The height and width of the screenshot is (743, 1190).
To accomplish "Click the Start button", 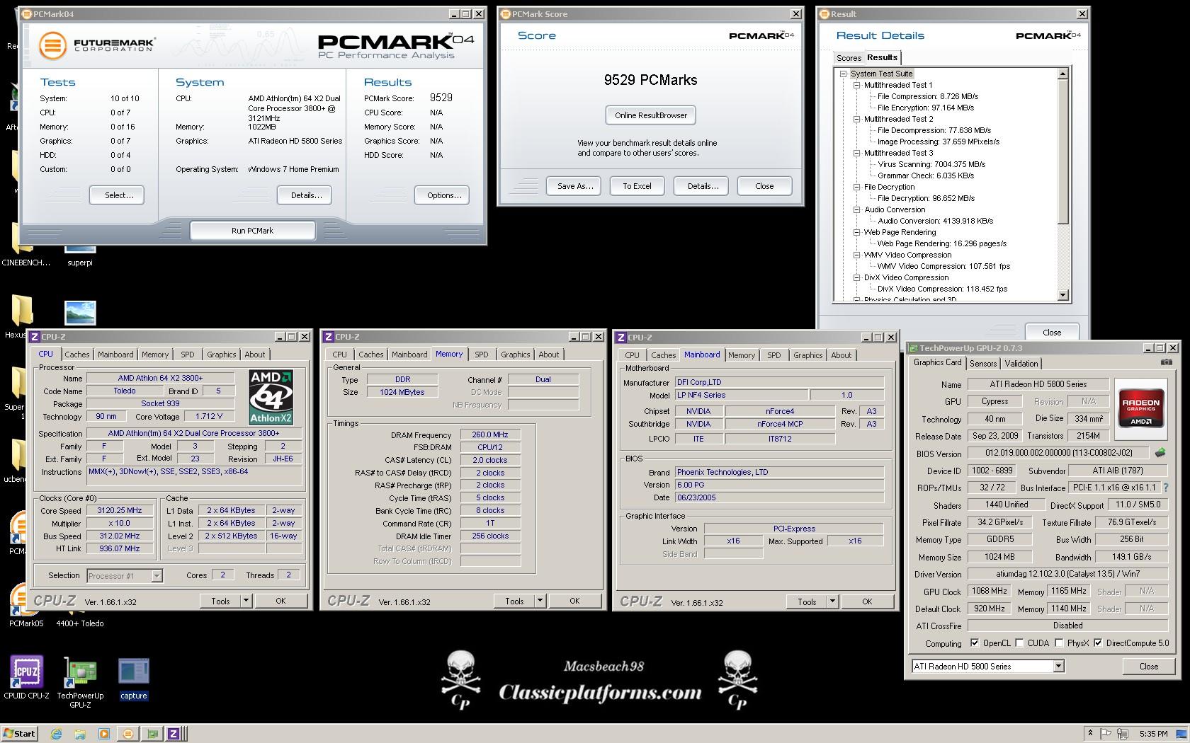I will [x=19, y=734].
